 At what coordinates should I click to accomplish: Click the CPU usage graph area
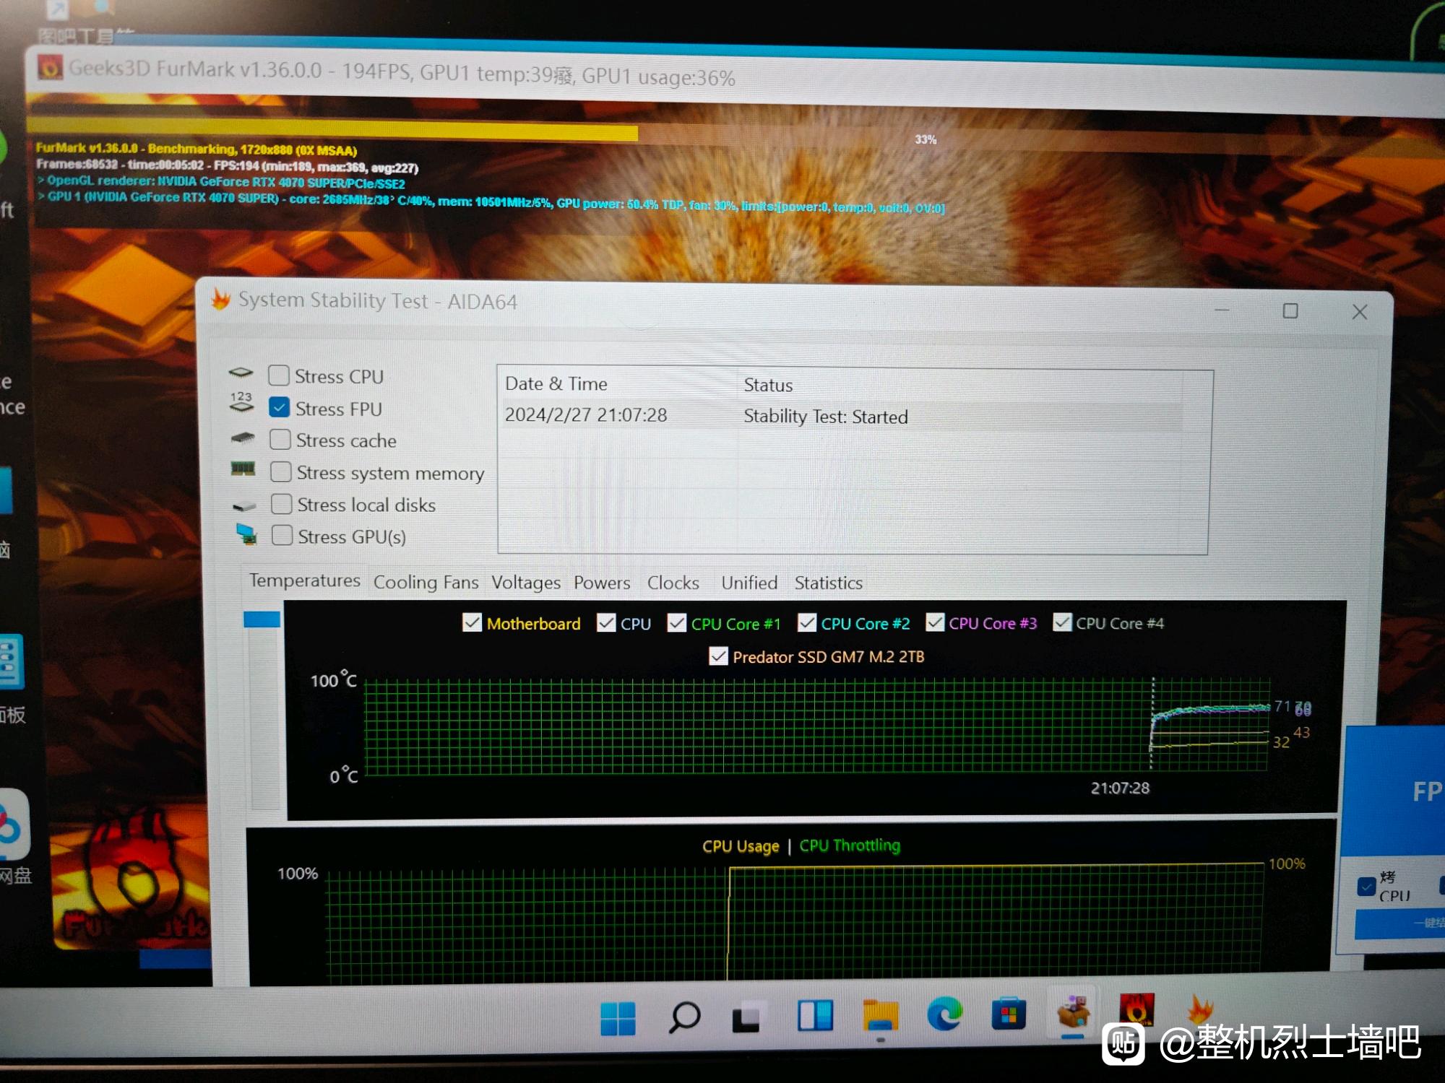pyautogui.click(x=793, y=924)
